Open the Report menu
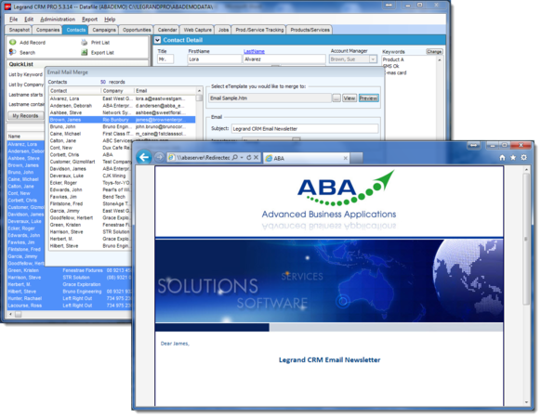The image size is (541, 417). [89, 20]
